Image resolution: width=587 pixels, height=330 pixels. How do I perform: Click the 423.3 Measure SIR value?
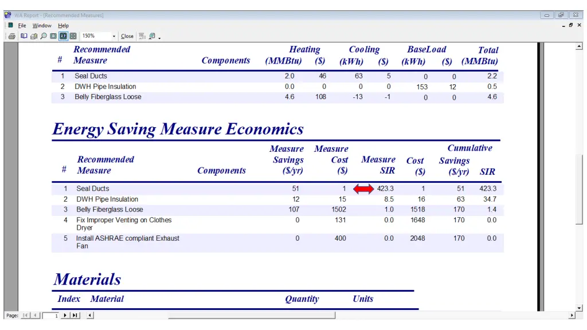pyautogui.click(x=385, y=188)
